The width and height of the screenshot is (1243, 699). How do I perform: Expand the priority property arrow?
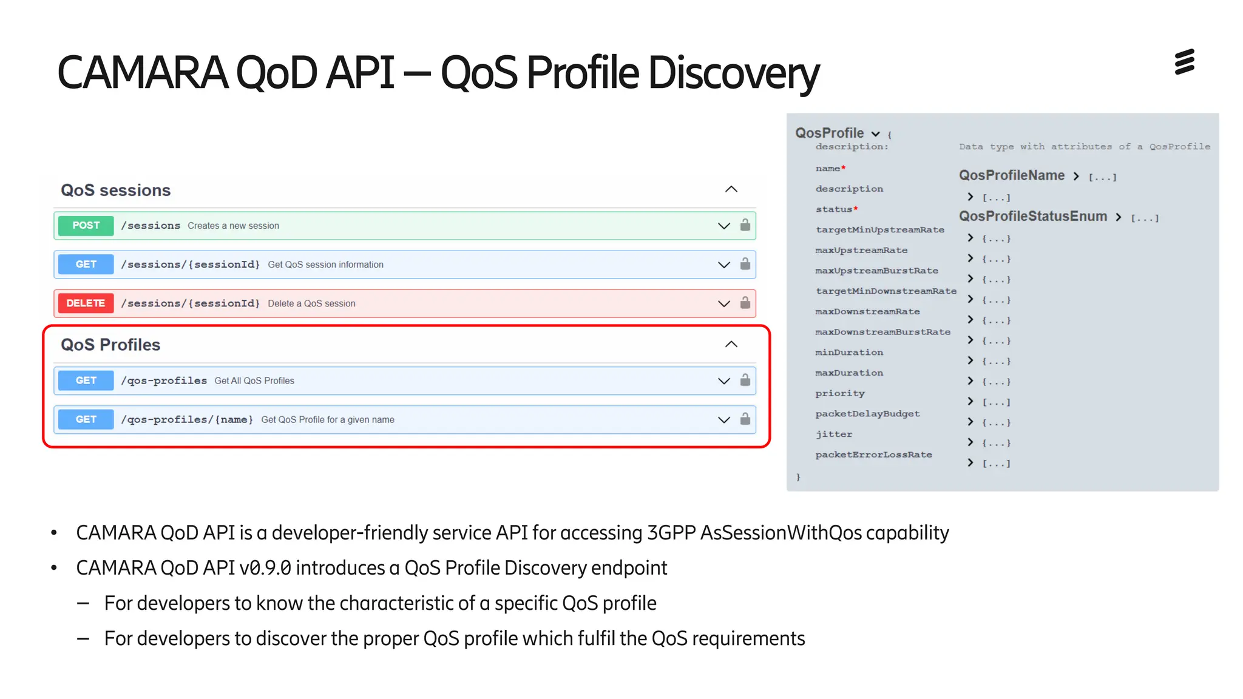pos(970,401)
